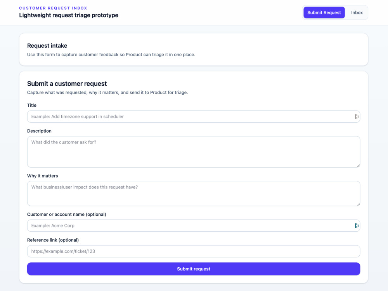Focus the Title input field
The height and width of the screenshot is (291, 388).
194,116
